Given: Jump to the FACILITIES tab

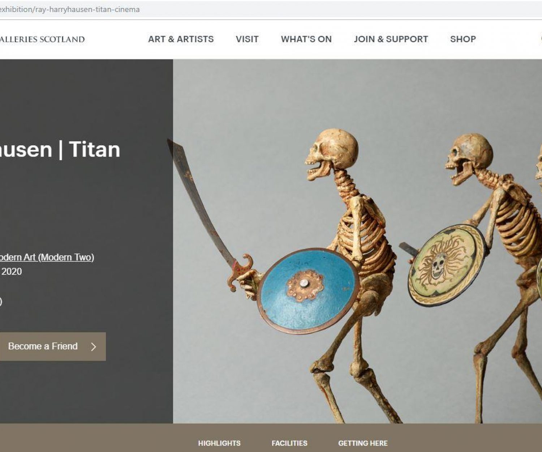Looking at the screenshot, I should coord(289,443).
